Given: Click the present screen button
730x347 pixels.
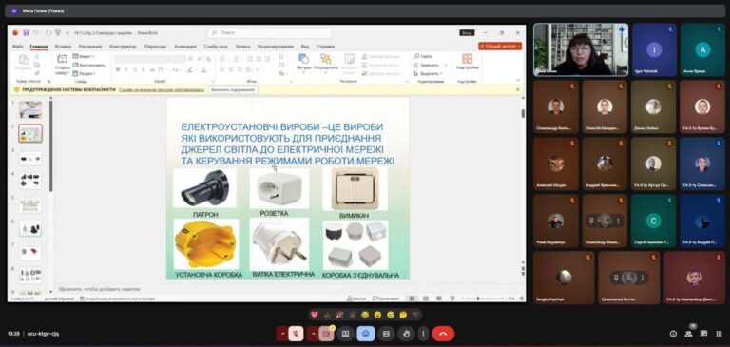Looking at the screenshot, I should coord(345,334).
